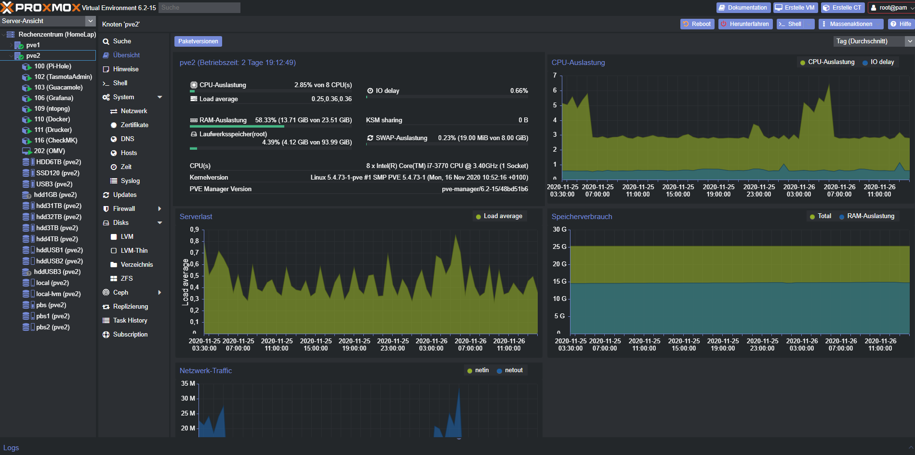
Task: Expand the Logs panel at bottom
Action: point(910,448)
